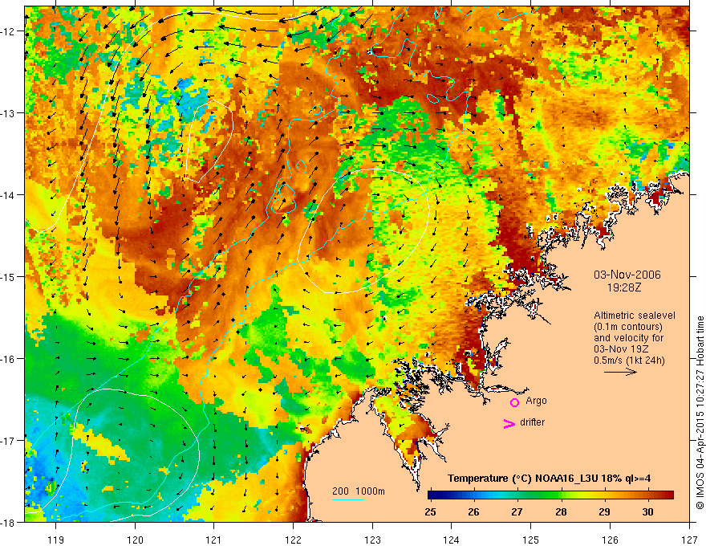Click colorbar tick label 25
The width and height of the screenshot is (706, 546).
(430, 512)
